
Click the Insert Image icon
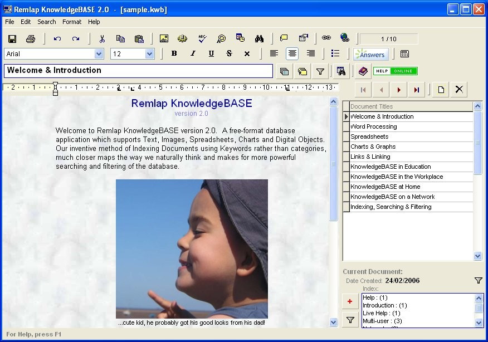click(164, 38)
